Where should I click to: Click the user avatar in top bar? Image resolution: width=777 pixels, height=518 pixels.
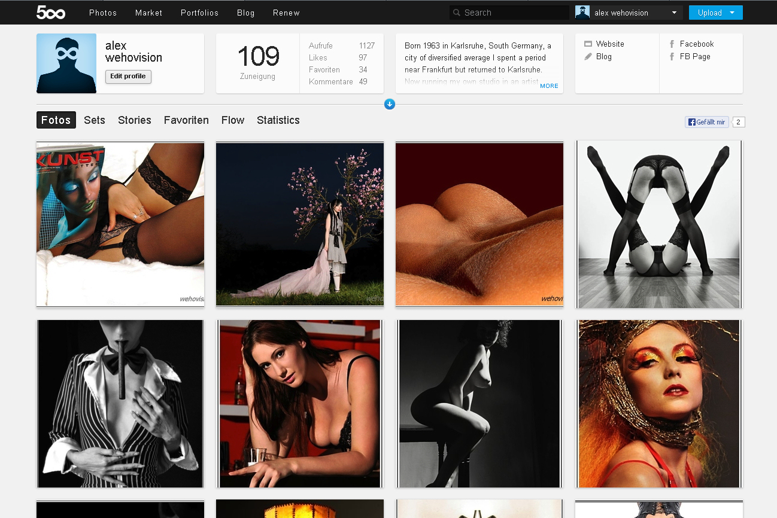(582, 13)
